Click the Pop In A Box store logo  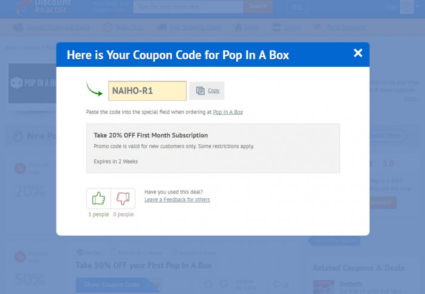coord(33,83)
